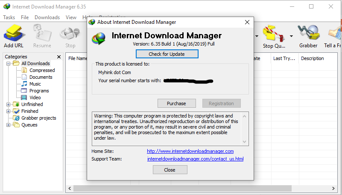
Task: Open the Grabber tool icon
Action: tap(308, 33)
